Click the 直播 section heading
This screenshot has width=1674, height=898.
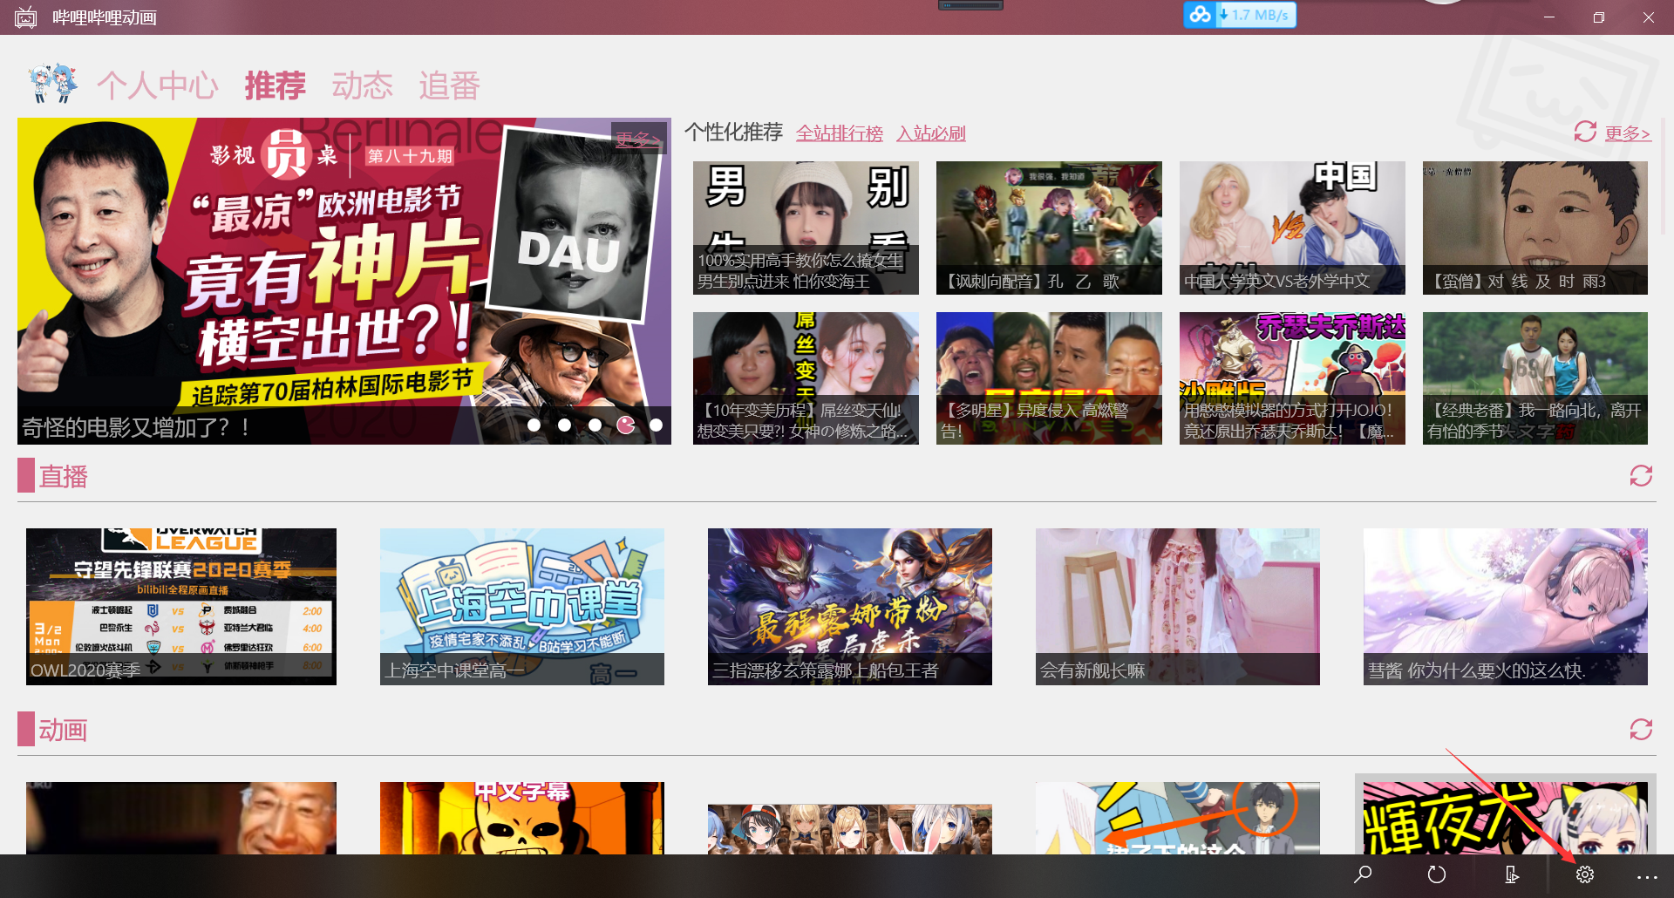click(x=63, y=476)
